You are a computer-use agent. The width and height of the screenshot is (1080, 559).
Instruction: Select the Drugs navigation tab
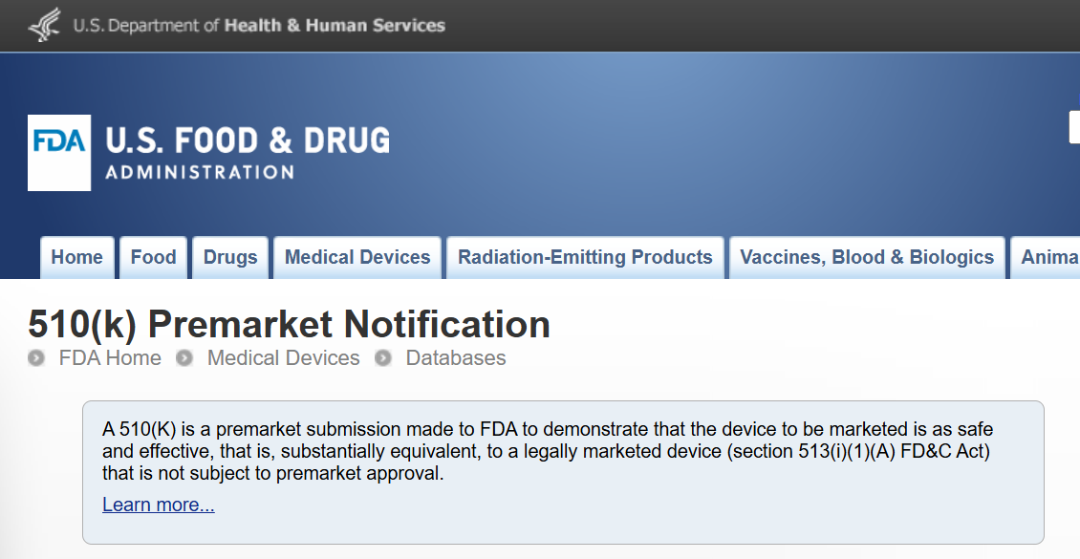230,257
